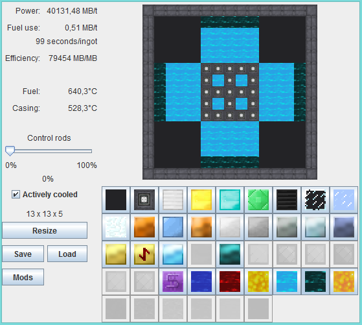Pick the dark teal cryotheum fluid block
Image resolution: width=362 pixels, height=325 pixels.
point(315,282)
